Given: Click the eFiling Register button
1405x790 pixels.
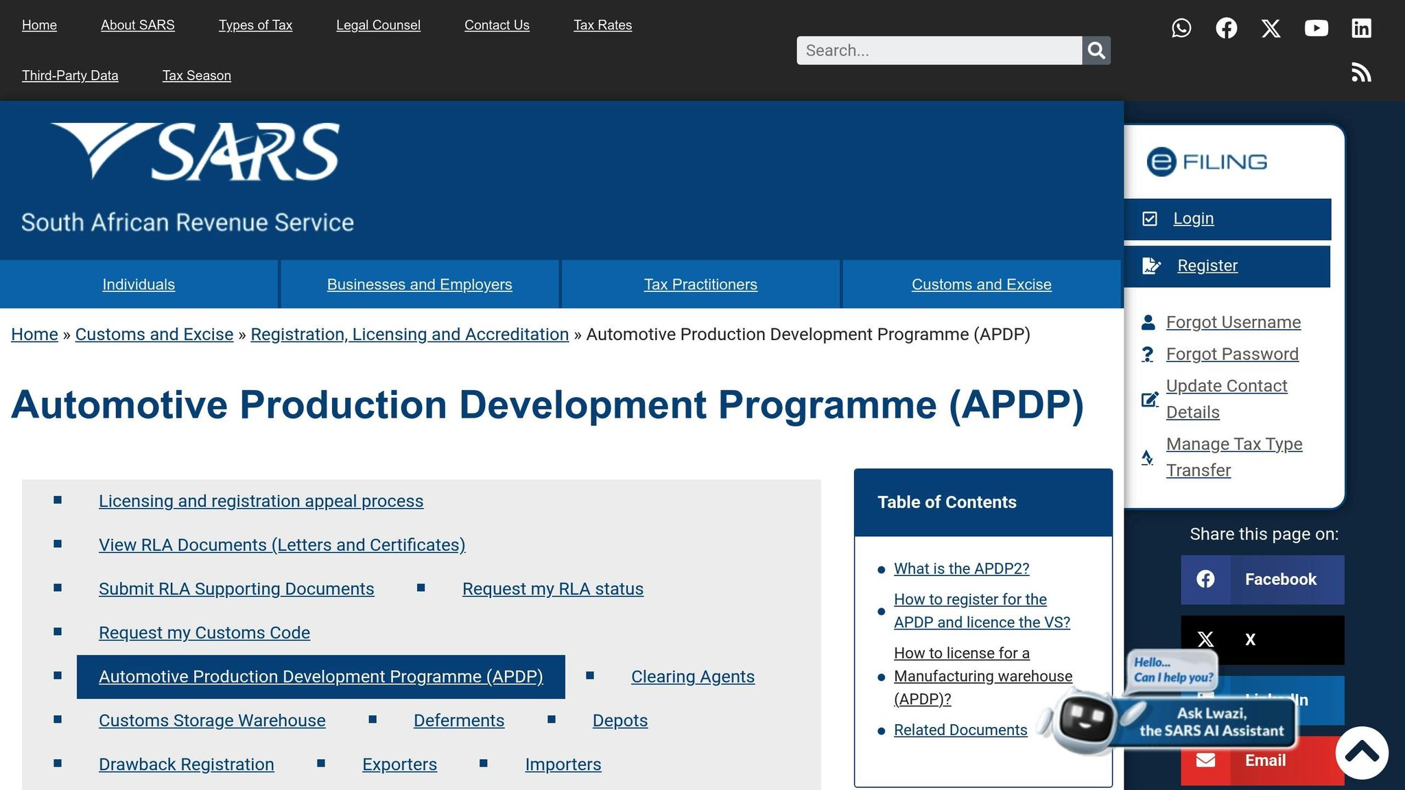Looking at the screenshot, I should pyautogui.click(x=1207, y=266).
